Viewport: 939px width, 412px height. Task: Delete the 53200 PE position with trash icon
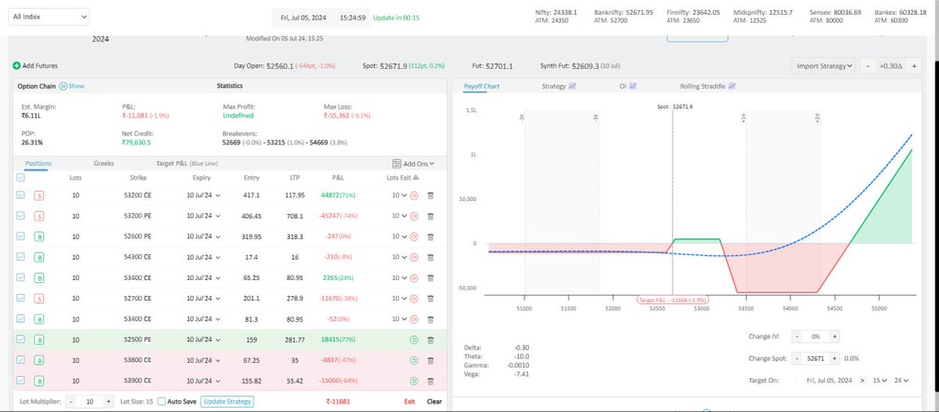pos(430,216)
